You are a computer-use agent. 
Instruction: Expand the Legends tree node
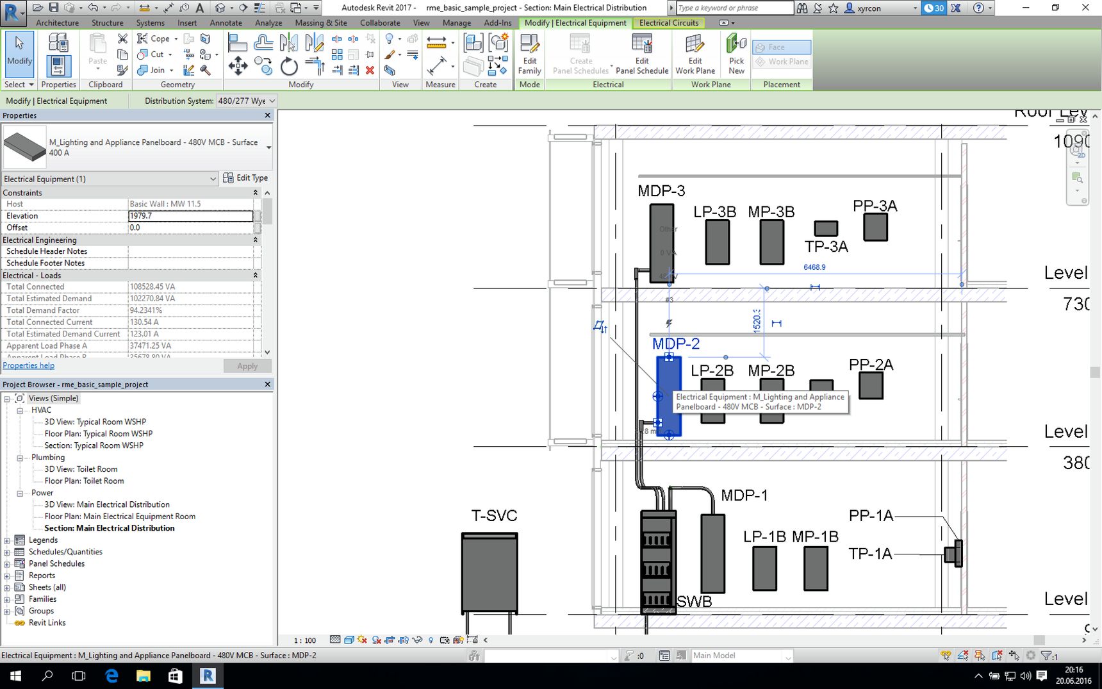pyautogui.click(x=7, y=540)
